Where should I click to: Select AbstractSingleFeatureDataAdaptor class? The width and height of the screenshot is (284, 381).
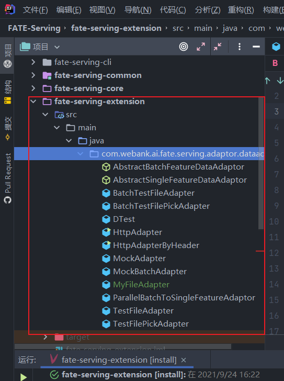click(x=180, y=180)
